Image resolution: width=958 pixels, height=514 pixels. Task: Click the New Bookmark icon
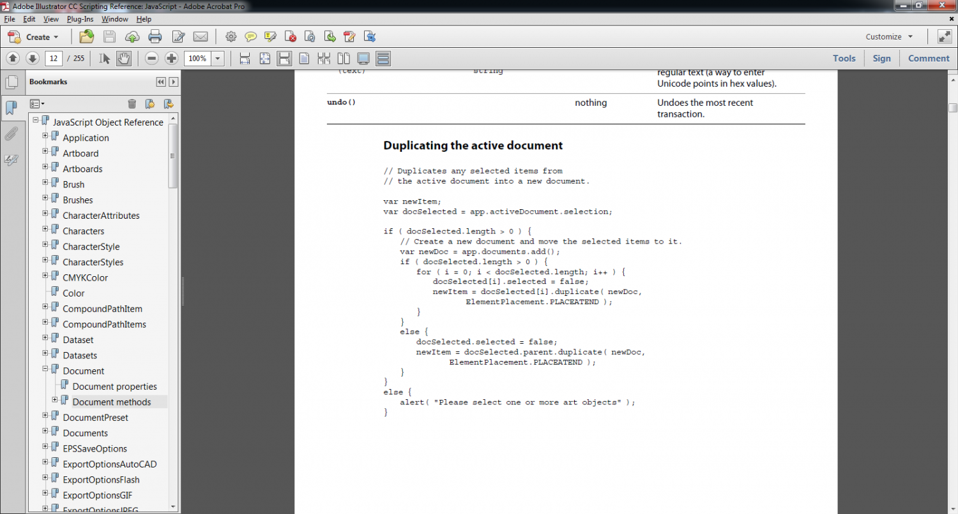click(x=150, y=103)
